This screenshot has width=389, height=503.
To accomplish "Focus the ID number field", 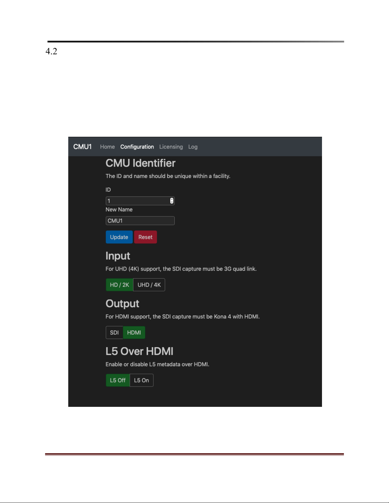I will 140,201.
